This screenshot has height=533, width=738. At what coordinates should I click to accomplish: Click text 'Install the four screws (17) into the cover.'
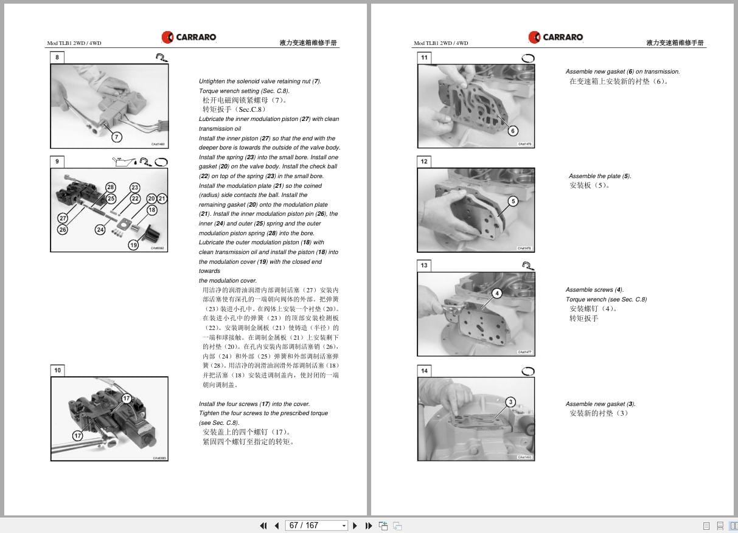point(254,404)
